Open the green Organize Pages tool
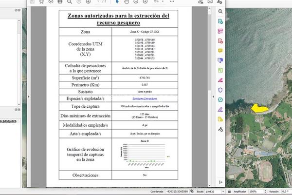This screenshot has height=195, width=292. 220,70
